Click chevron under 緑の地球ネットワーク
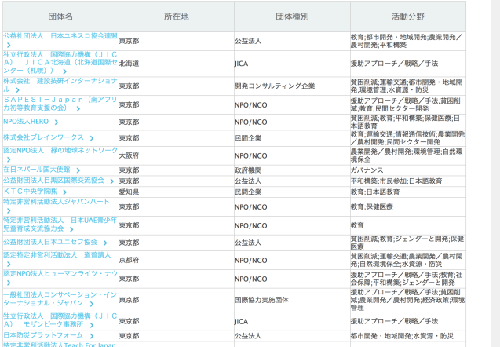500x347 pixels. point(9,159)
